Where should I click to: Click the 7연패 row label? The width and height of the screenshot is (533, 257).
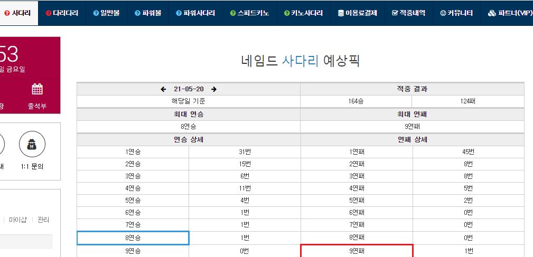(x=357, y=224)
